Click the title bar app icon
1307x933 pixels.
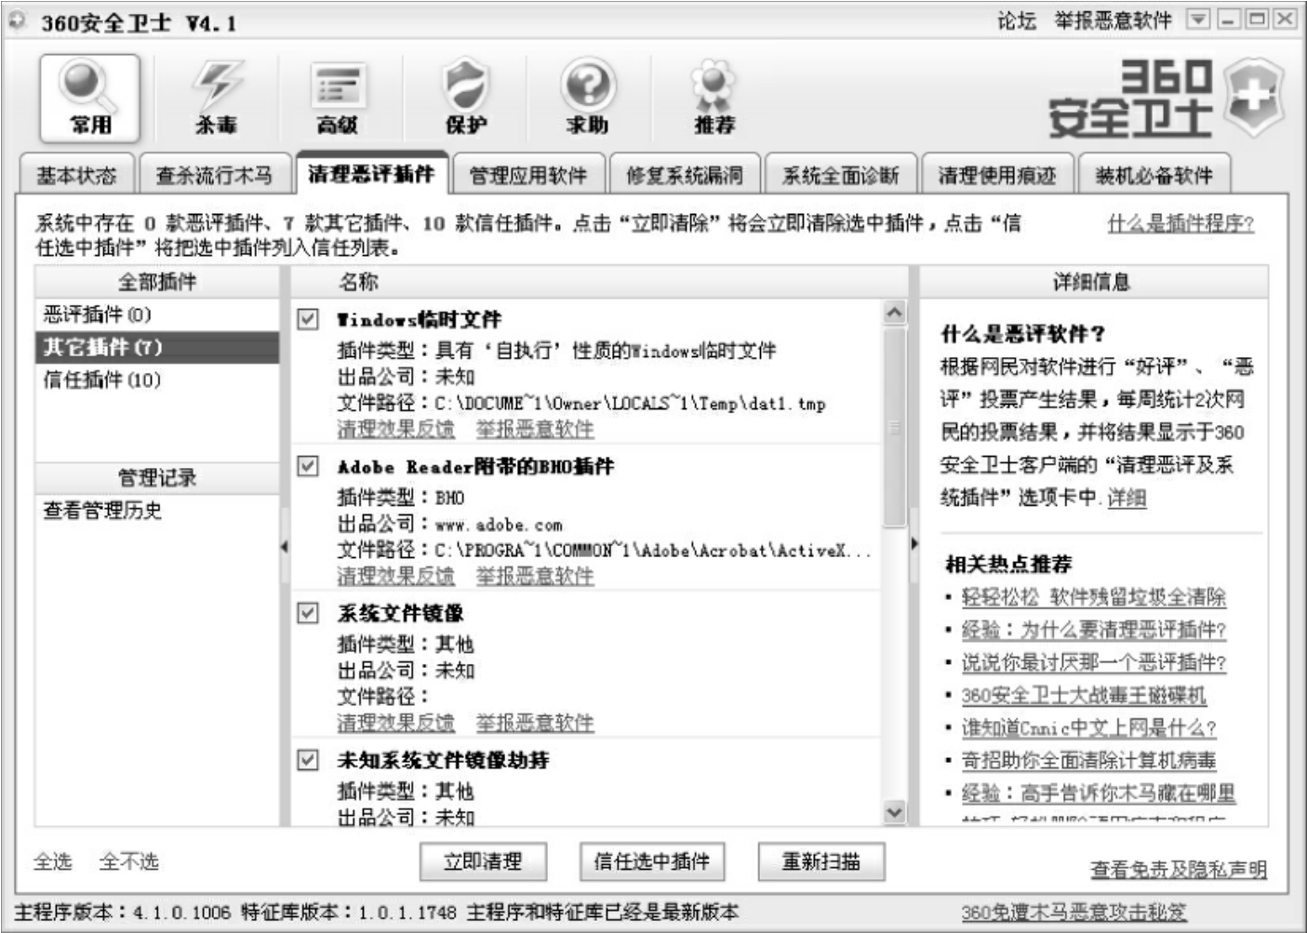click(x=19, y=20)
